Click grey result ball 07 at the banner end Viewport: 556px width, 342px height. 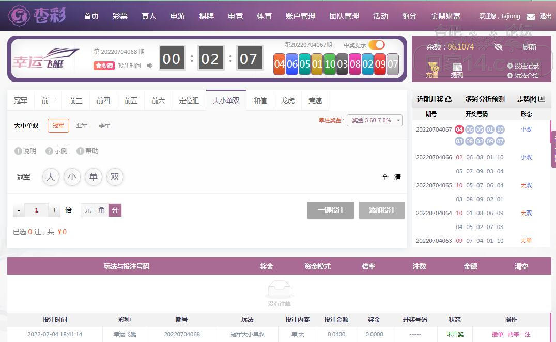tap(393, 64)
